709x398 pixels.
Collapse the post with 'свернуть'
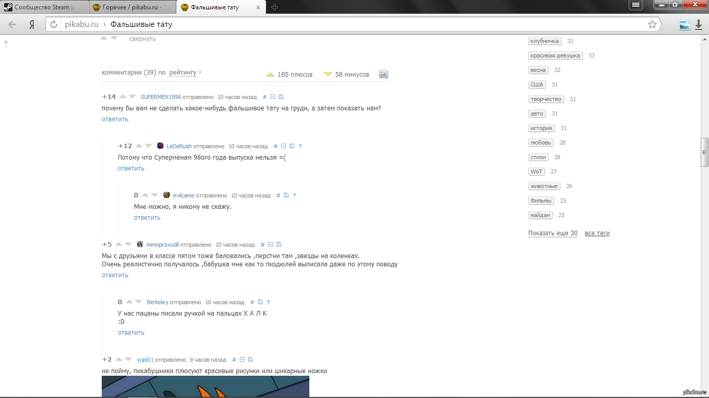142,39
